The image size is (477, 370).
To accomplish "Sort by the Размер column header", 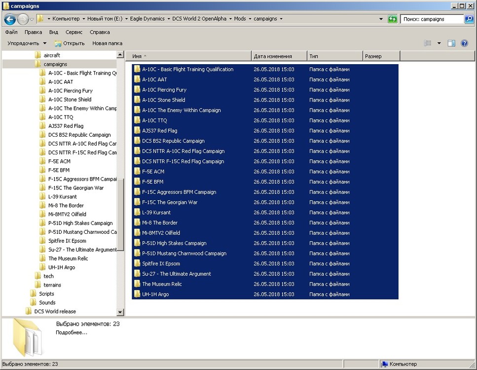I will tap(381, 56).
